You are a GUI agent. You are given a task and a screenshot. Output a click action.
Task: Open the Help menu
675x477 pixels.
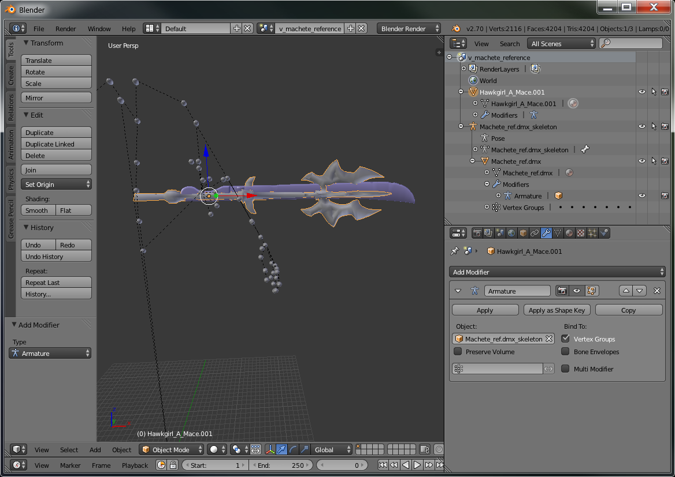[128, 28]
